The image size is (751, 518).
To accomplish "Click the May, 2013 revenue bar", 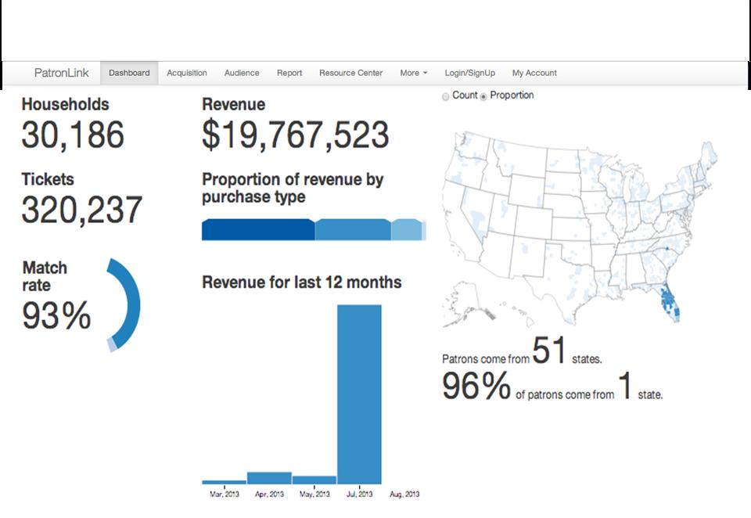I will pyautogui.click(x=314, y=480).
